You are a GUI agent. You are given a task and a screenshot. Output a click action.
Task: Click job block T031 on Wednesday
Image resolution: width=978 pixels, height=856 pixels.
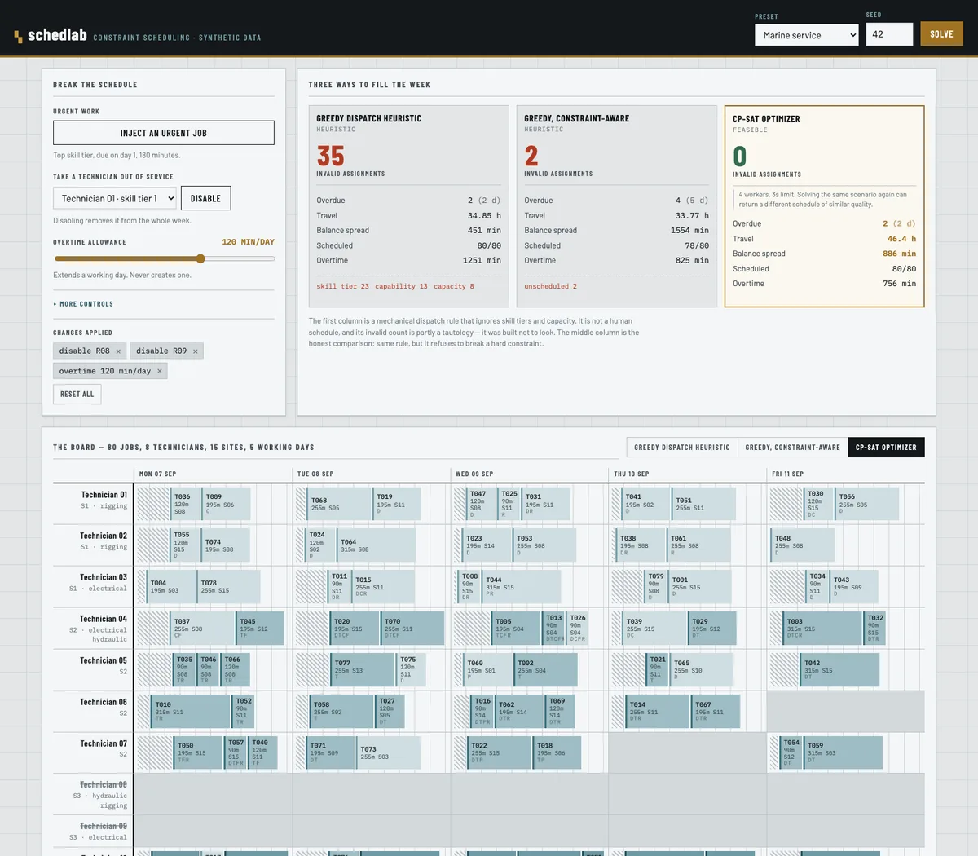pos(546,504)
